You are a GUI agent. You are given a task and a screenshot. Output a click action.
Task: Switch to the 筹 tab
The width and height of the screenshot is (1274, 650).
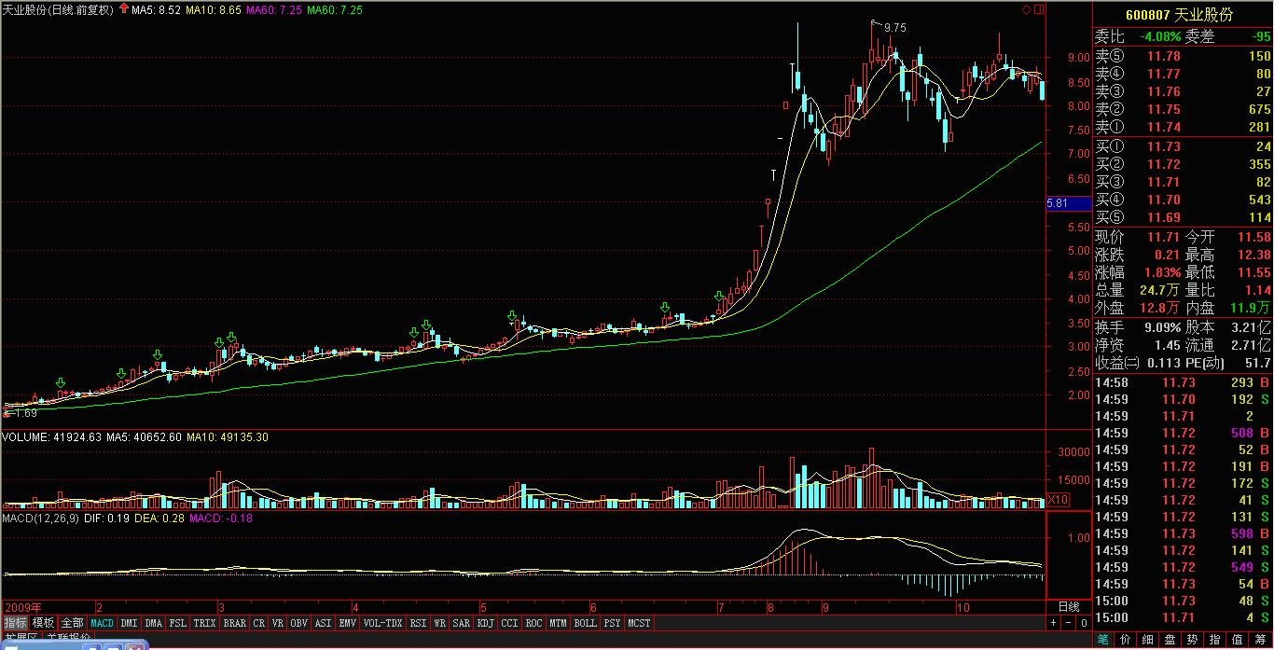pos(1262,640)
